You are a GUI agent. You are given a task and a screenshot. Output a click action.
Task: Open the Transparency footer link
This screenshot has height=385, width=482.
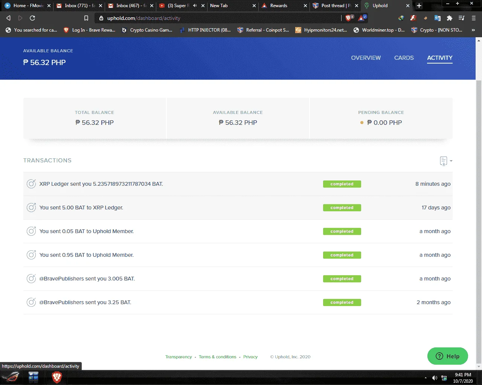pos(178,357)
